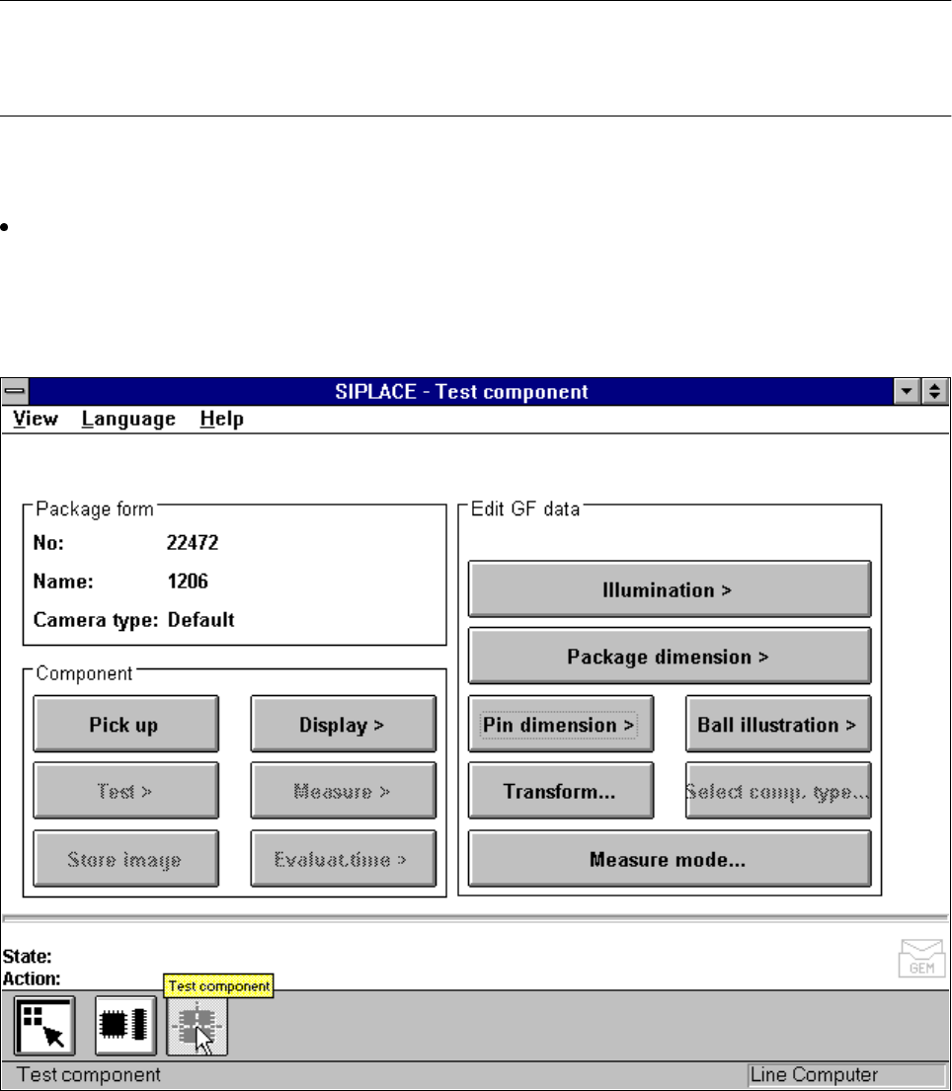Image resolution: width=952 pixels, height=1091 pixels.
Task: Click the Evaluat.time > button
Action: pos(343,859)
